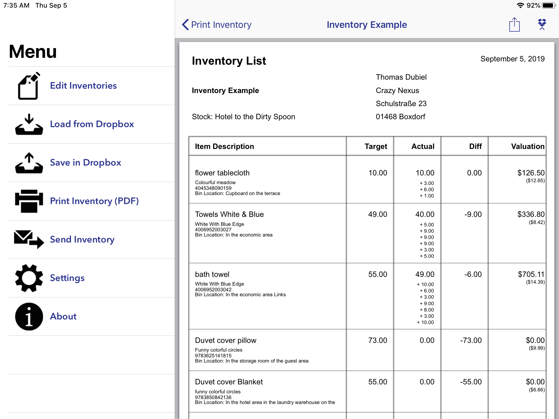Tap the battery indicator in the status bar
This screenshot has height=419, width=559.
coord(548,5)
